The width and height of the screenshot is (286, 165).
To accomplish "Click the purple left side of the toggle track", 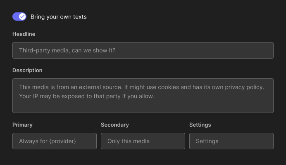I will 16,16.
